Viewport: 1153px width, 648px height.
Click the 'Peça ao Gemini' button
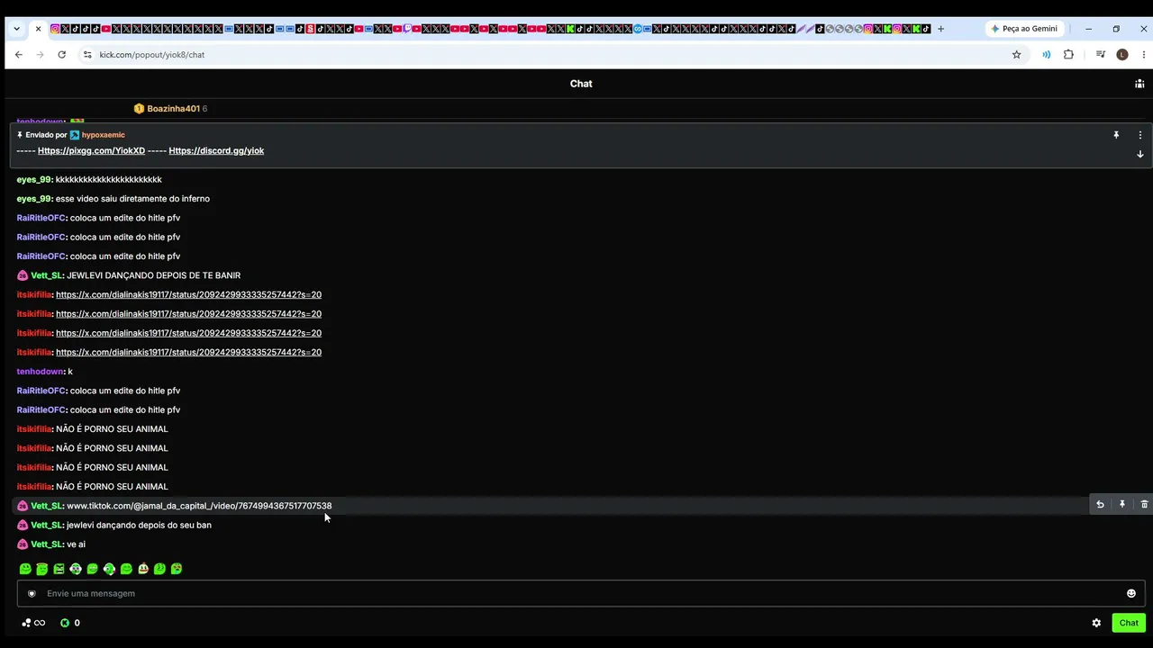[x=1024, y=29]
